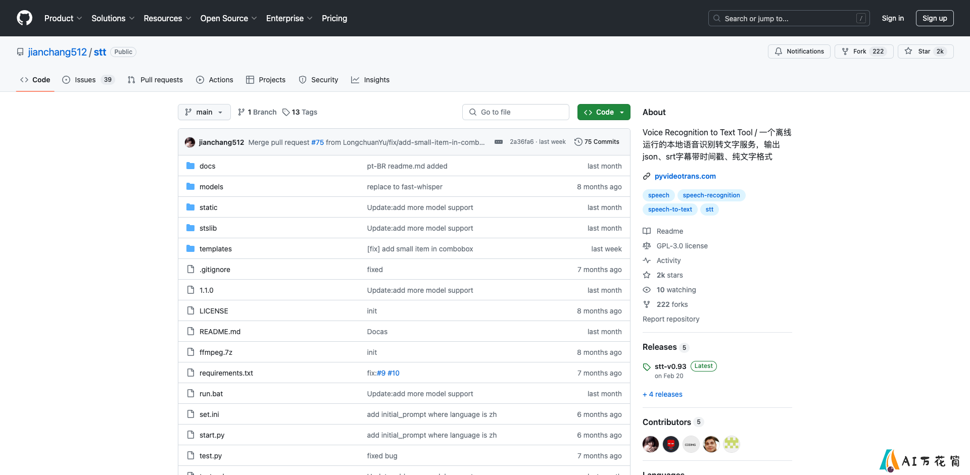Open the 75 Commits link

pyautogui.click(x=597, y=142)
